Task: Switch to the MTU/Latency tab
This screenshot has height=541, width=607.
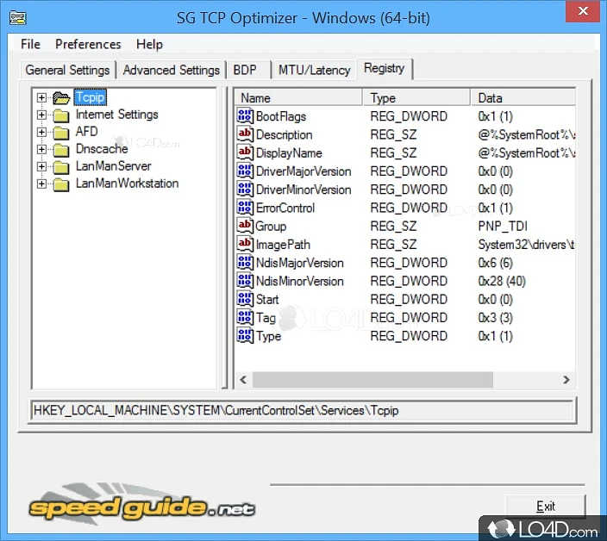Action: tap(313, 70)
